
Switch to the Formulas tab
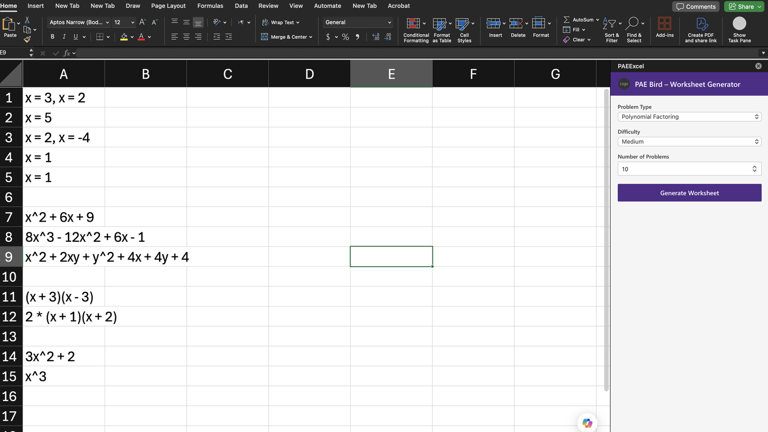click(210, 6)
